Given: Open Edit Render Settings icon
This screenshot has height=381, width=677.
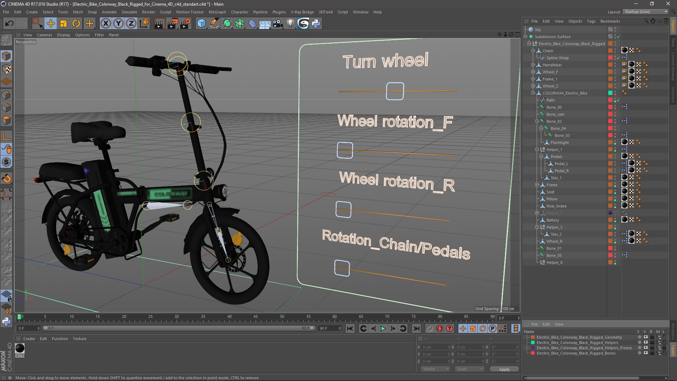Looking at the screenshot, I should click(185, 24).
